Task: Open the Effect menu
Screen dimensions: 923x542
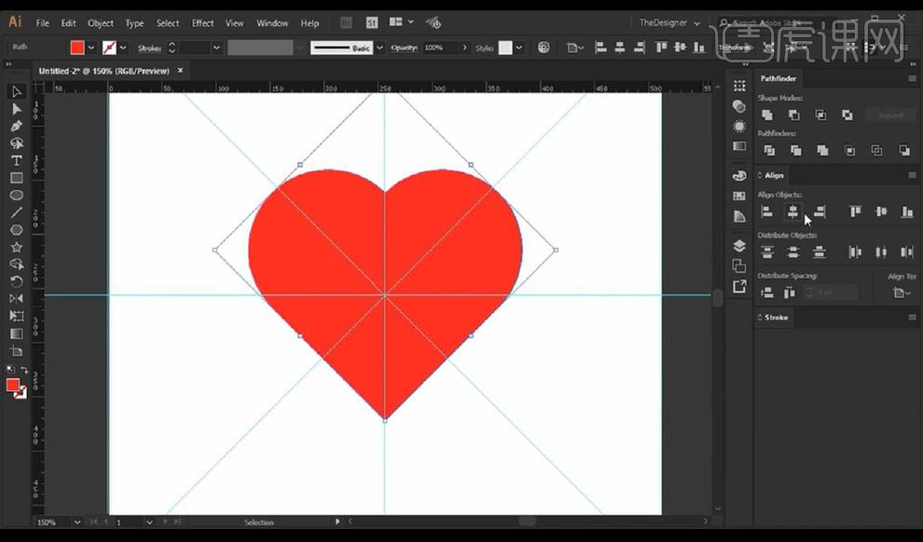Action: coord(202,23)
